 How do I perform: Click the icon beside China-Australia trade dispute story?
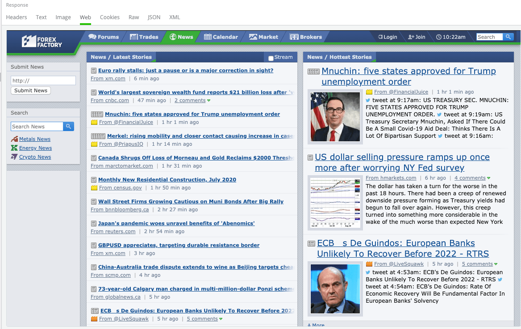[94, 267]
